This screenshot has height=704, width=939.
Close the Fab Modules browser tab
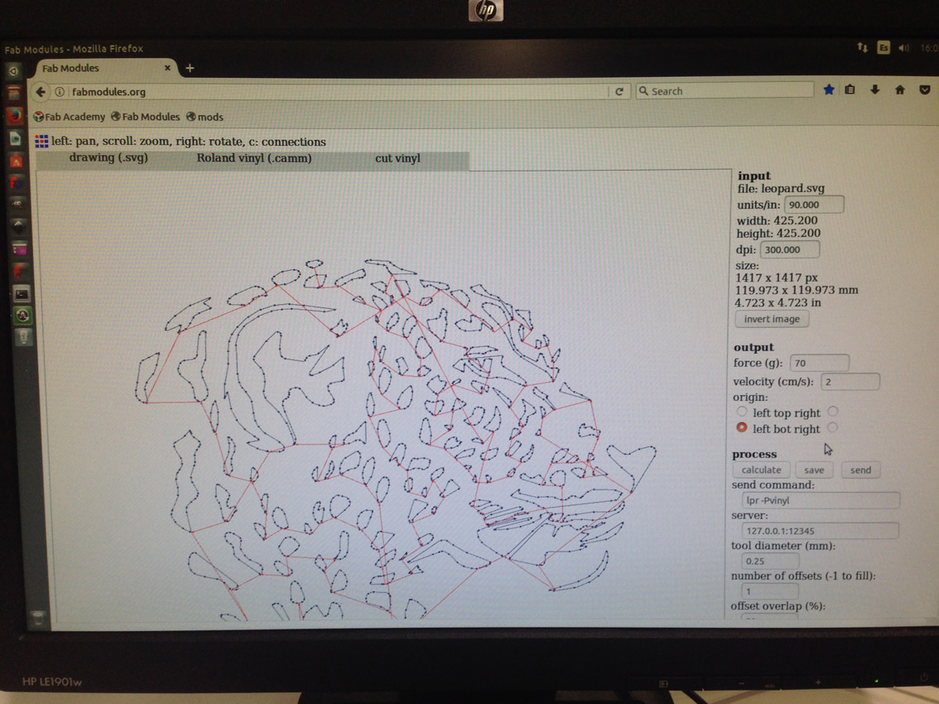(167, 68)
